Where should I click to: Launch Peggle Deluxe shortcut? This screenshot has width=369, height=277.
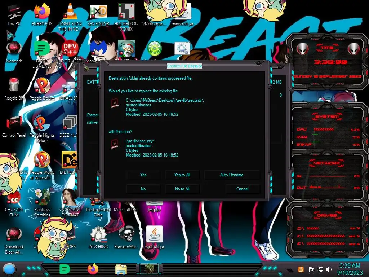pyautogui.click(x=42, y=89)
